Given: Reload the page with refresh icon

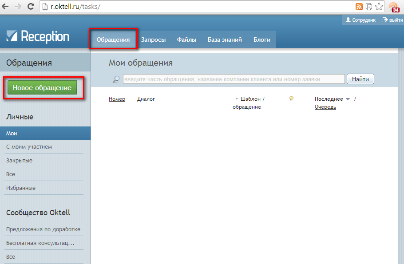Looking at the screenshot, I should (x=31, y=7).
